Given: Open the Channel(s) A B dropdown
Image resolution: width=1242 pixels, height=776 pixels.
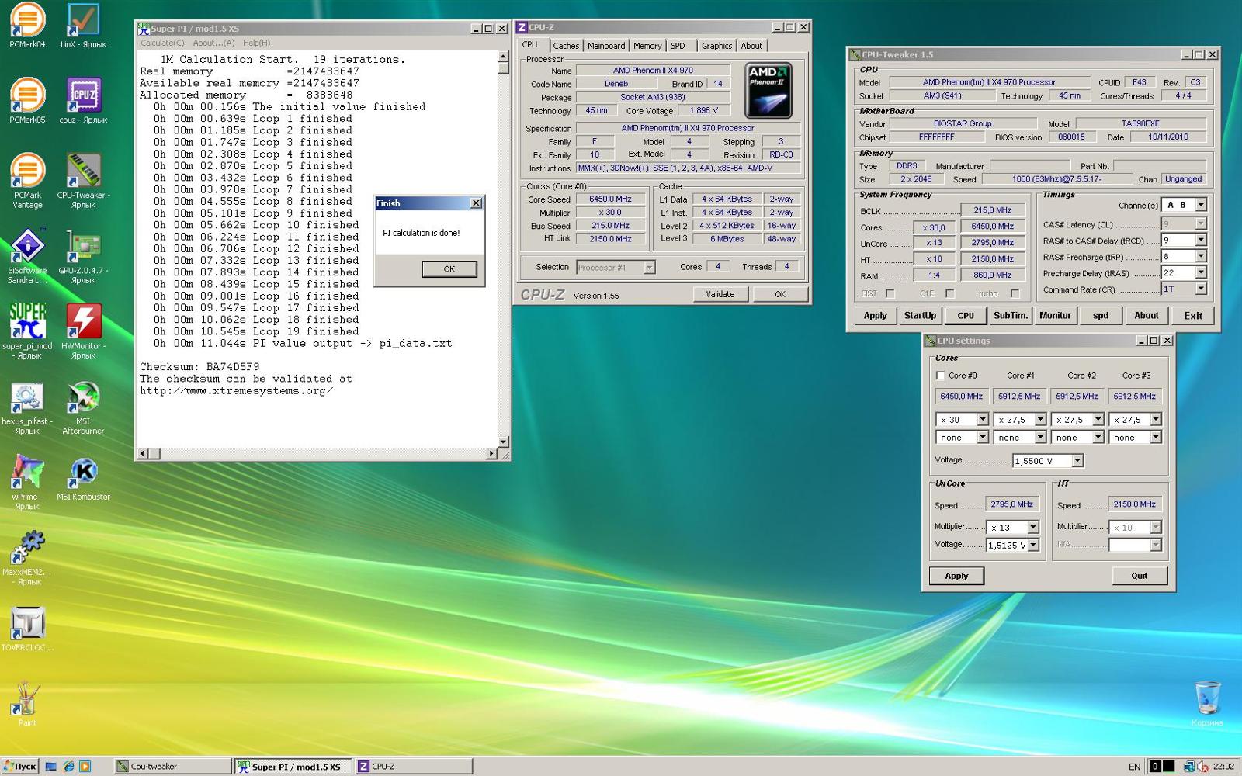Looking at the screenshot, I should (x=1201, y=205).
